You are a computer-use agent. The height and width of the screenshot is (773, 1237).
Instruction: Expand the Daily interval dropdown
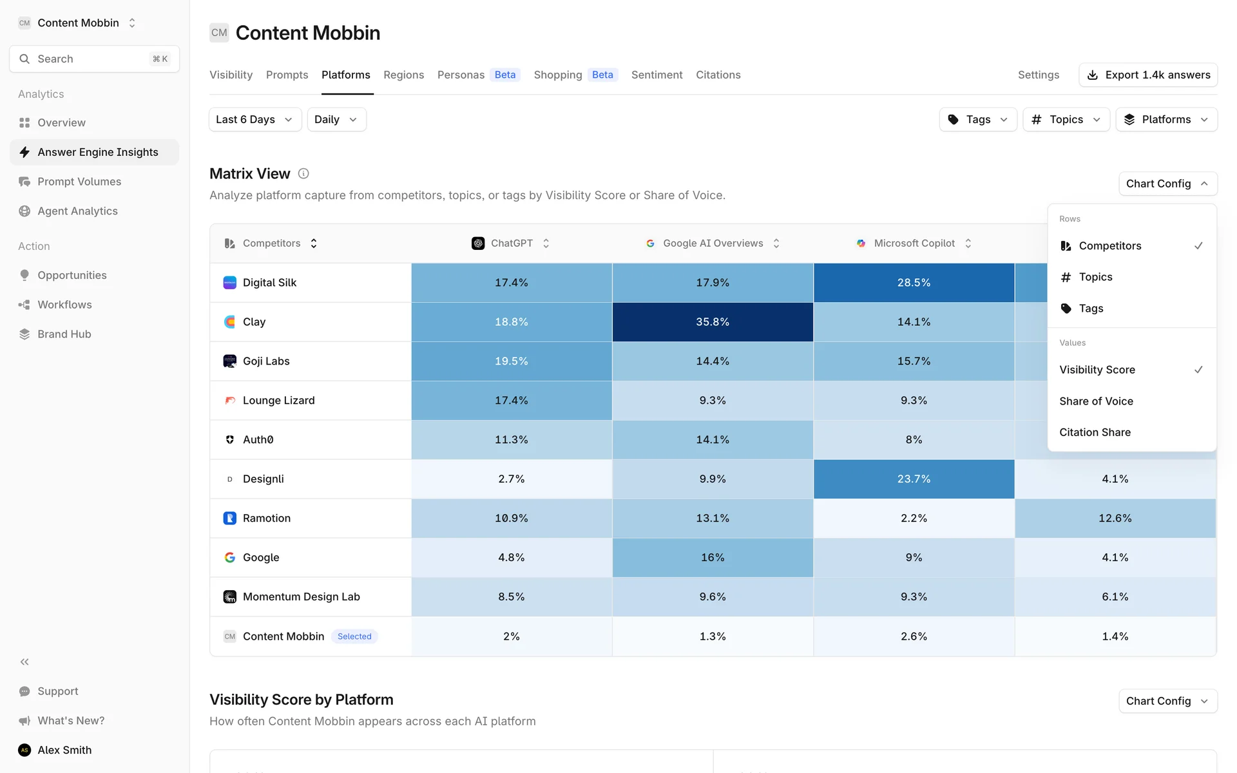point(336,119)
